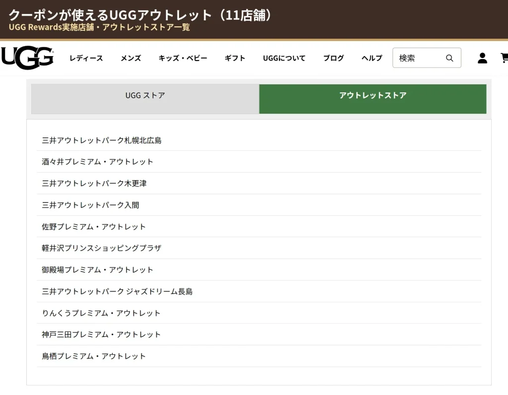Focus the 検索 search field
Image resolution: width=508 pixels, height=395 pixels.
click(427, 58)
